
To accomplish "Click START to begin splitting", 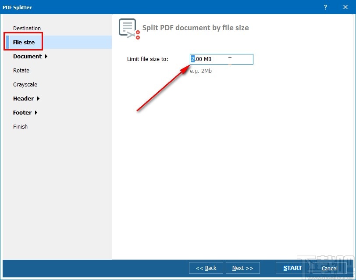I will [292, 268].
